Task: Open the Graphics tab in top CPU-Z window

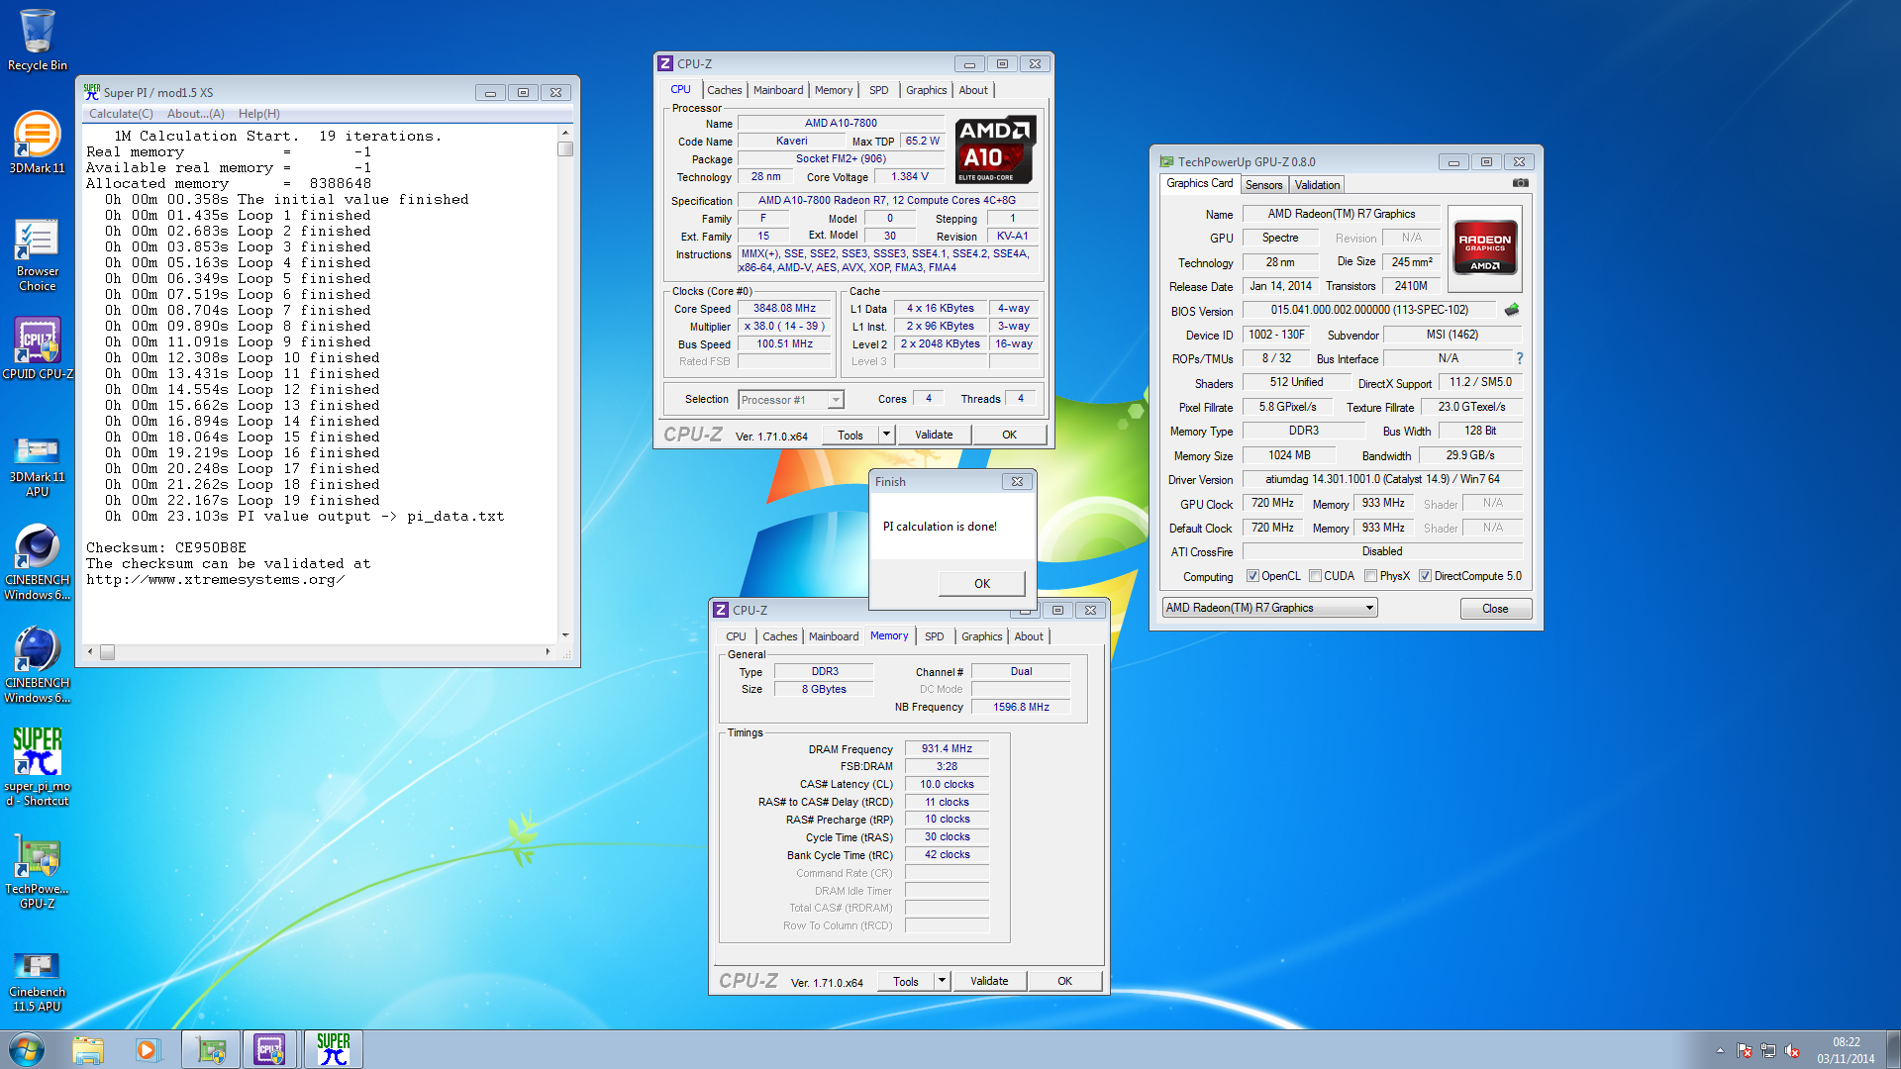Action: point(926,90)
